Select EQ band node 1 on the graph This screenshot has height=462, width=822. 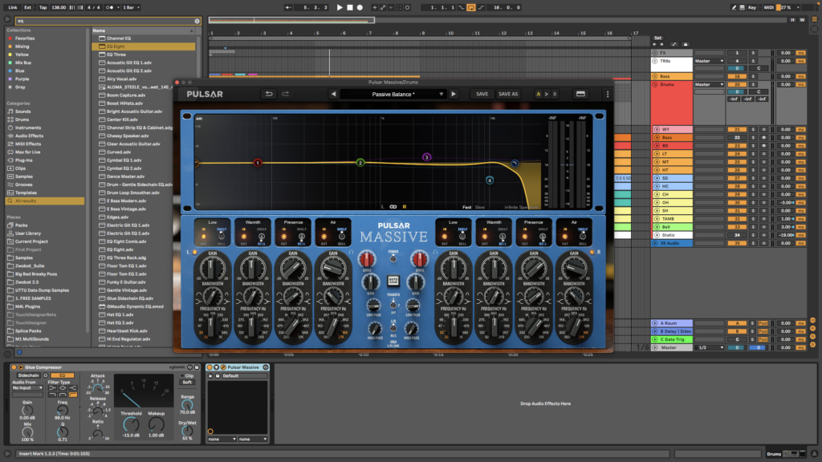(258, 163)
